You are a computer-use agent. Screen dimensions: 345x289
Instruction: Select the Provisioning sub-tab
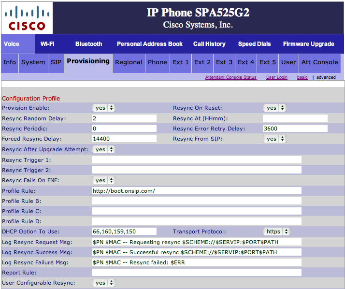click(88, 63)
